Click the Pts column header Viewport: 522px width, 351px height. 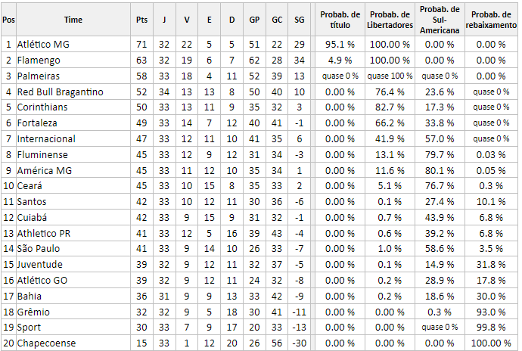pyautogui.click(x=141, y=20)
